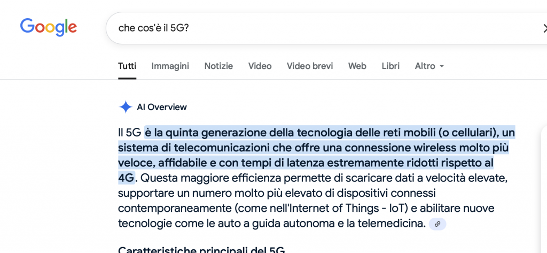
Task: Show Video brevi results
Action: point(310,66)
